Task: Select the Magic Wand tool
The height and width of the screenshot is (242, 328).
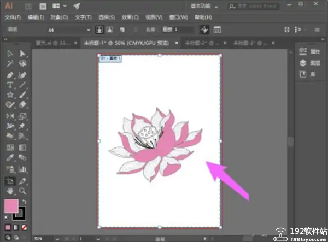Action: [10, 64]
